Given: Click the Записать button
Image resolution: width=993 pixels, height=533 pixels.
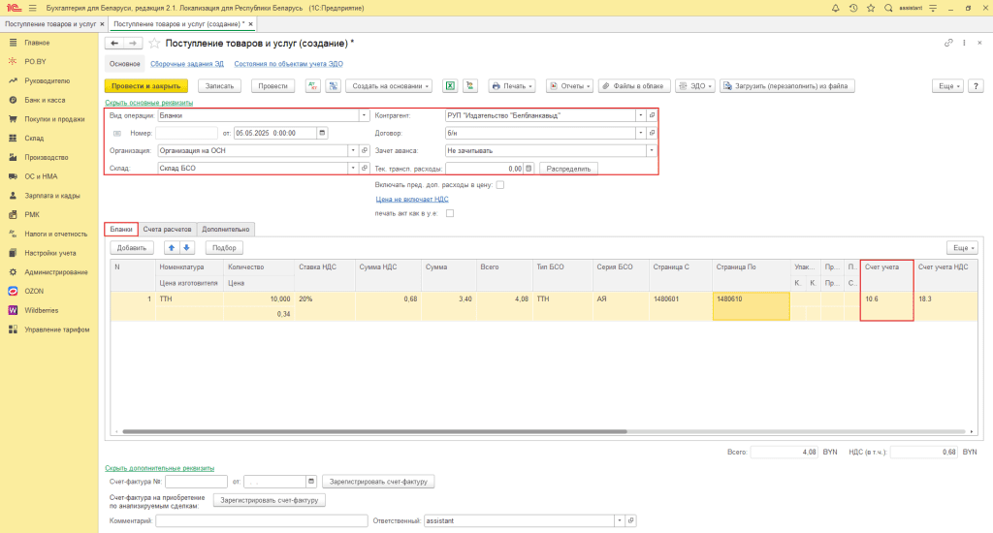Looking at the screenshot, I should pos(220,86).
